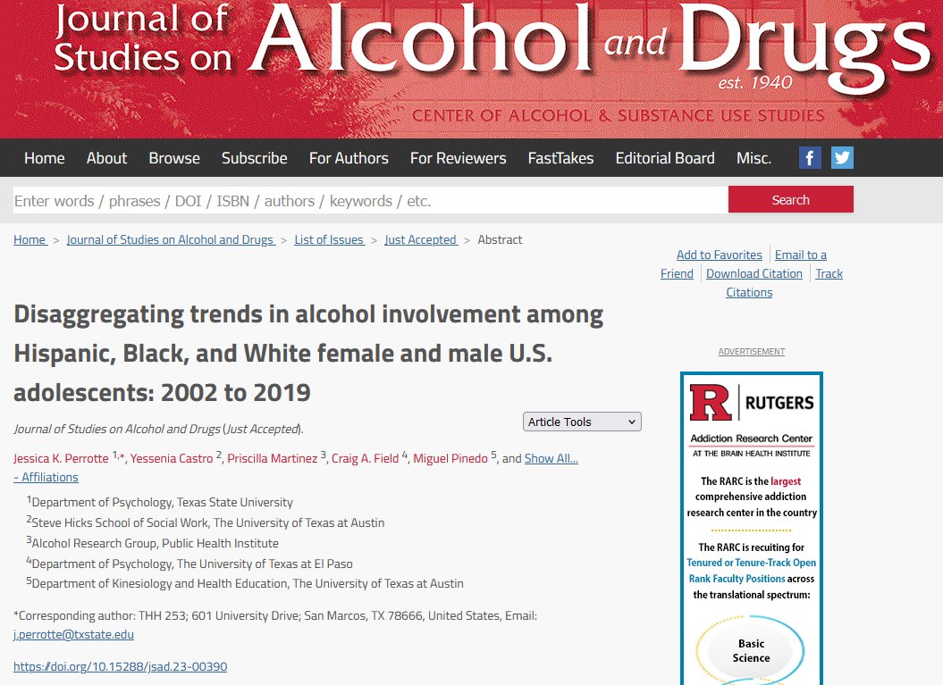This screenshot has height=685, width=943.
Task: Expand full author list via Show All
Action: click(551, 458)
